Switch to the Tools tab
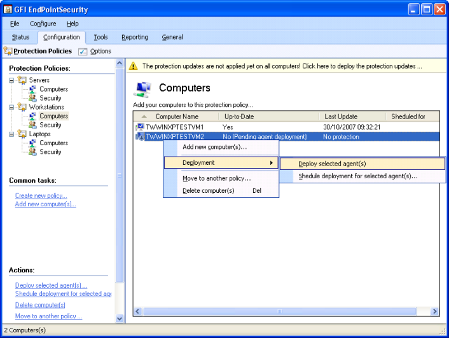This screenshot has height=338, width=449. 100,38
